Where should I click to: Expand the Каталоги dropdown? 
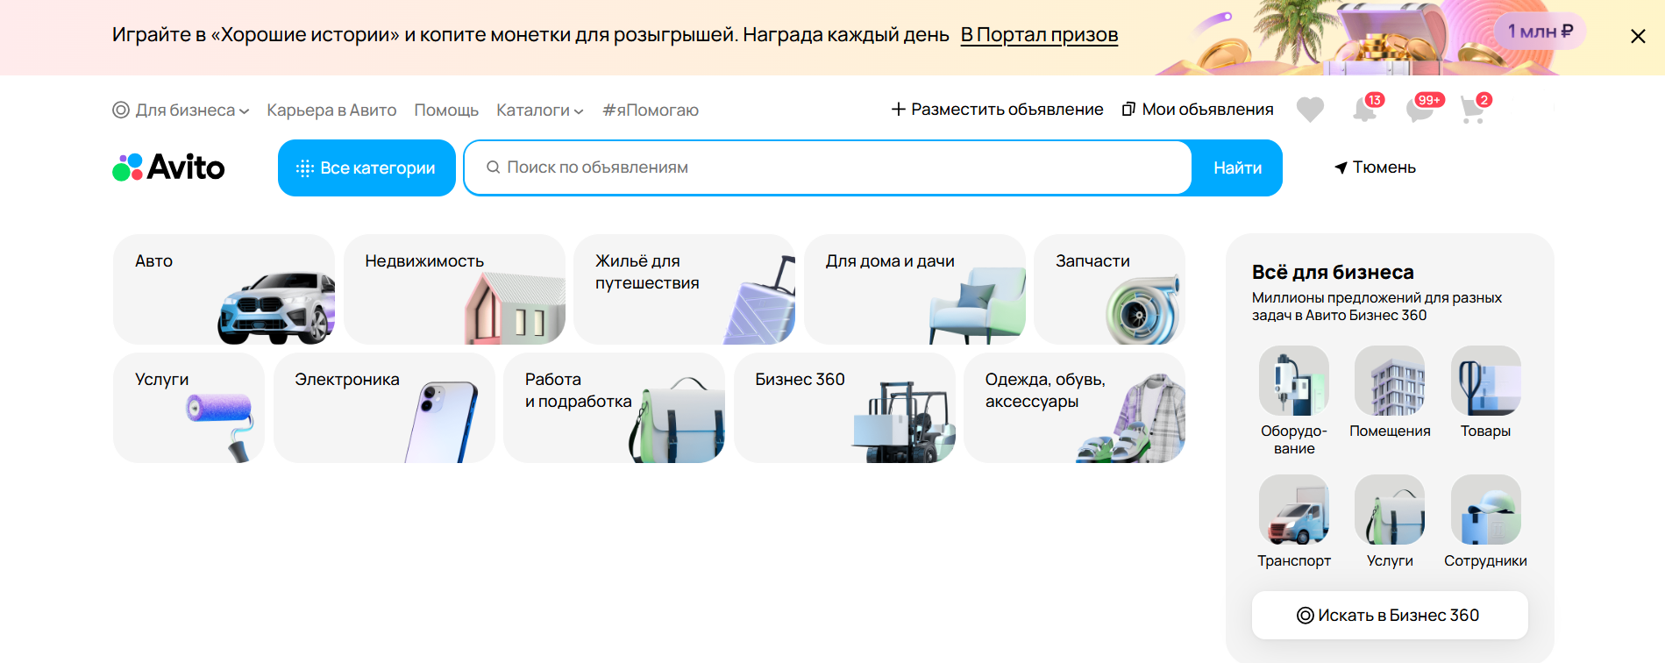click(540, 110)
